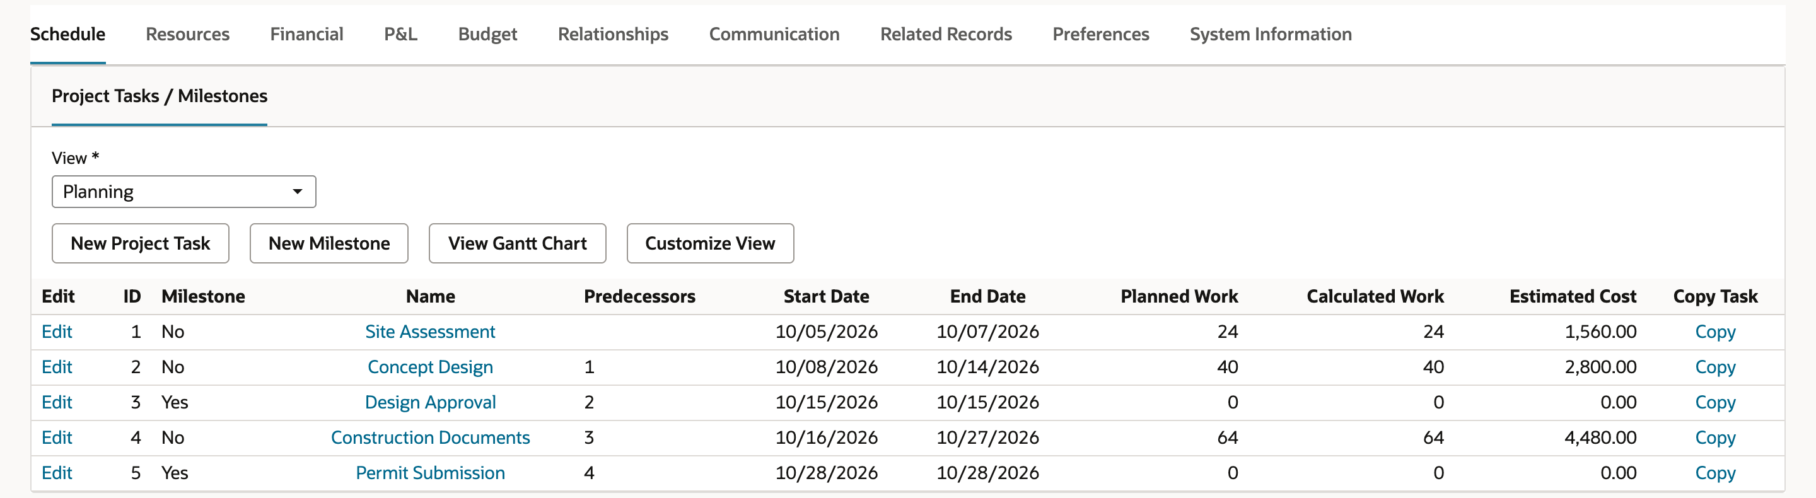Open the Concept Design task link
The height and width of the screenshot is (498, 1816).
coord(430,367)
